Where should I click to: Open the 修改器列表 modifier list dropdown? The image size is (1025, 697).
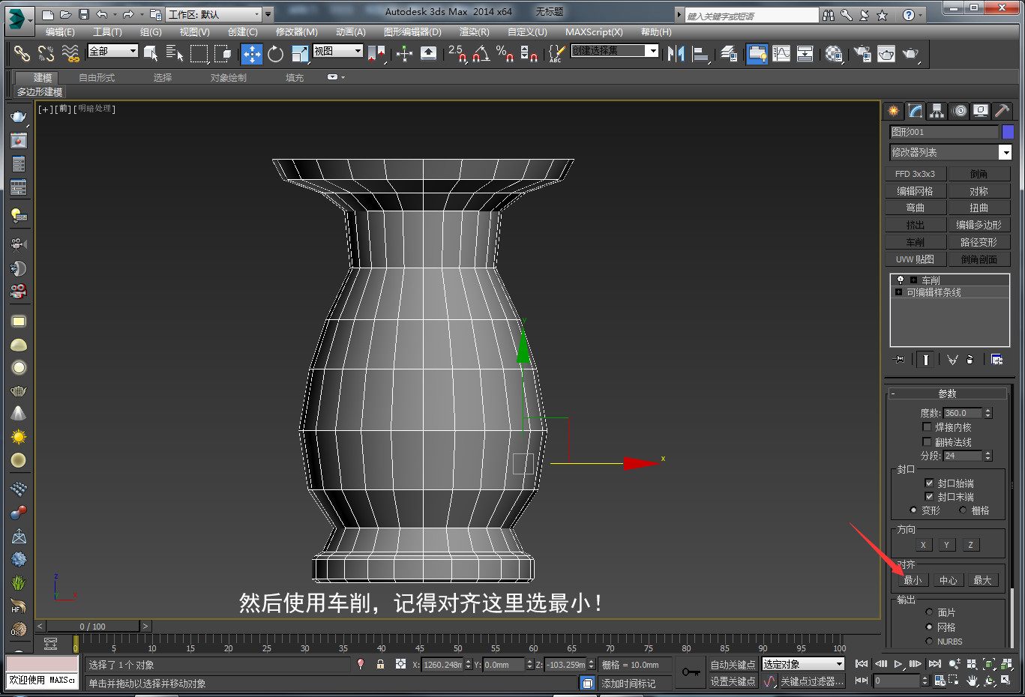point(1005,152)
